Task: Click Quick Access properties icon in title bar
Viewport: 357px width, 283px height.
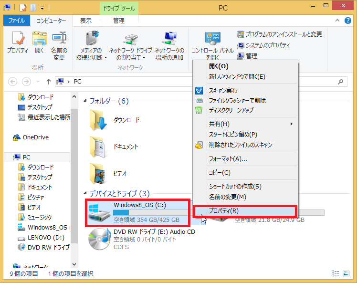Action: click(x=23, y=8)
